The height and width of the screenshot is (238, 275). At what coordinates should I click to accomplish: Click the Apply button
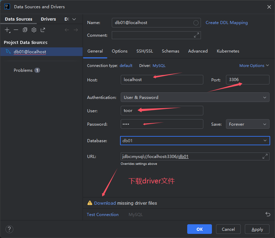(x=257, y=229)
